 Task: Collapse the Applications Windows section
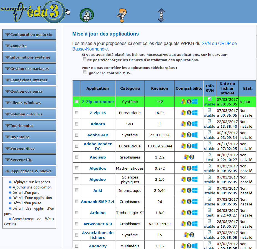tap(29, 171)
